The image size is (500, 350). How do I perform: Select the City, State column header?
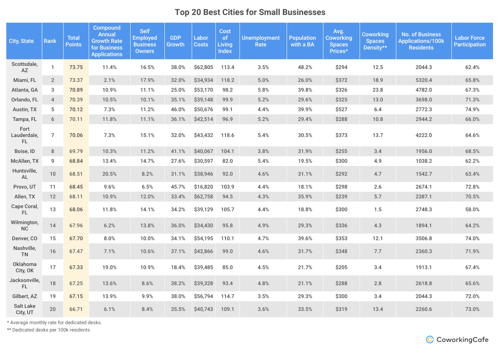click(x=22, y=41)
